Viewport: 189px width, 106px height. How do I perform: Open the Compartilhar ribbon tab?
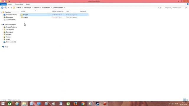click(x=19, y=4)
